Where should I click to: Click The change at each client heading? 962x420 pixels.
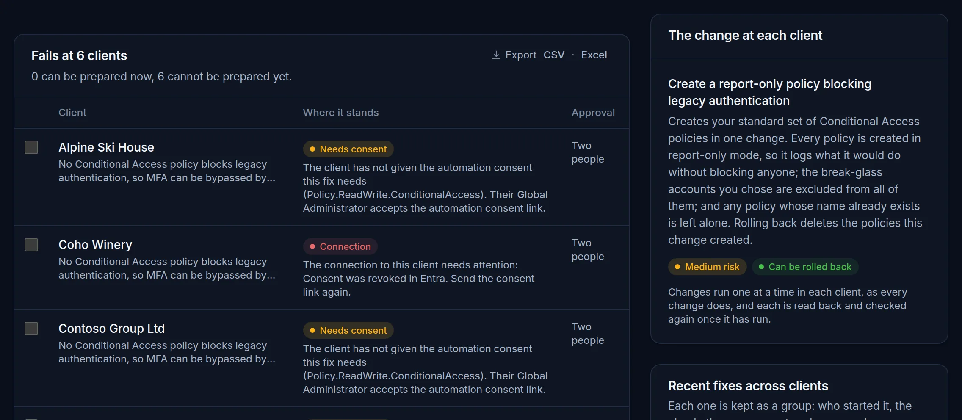(745, 36)
